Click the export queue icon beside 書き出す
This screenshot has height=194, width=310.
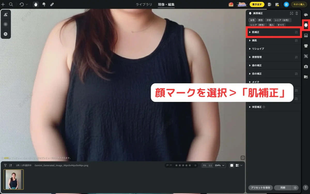click(x=269, y=4)
